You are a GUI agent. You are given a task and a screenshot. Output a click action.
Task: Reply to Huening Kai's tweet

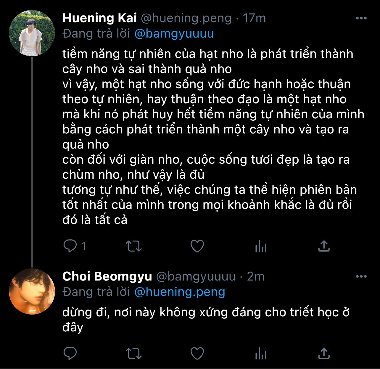[70, 246]
